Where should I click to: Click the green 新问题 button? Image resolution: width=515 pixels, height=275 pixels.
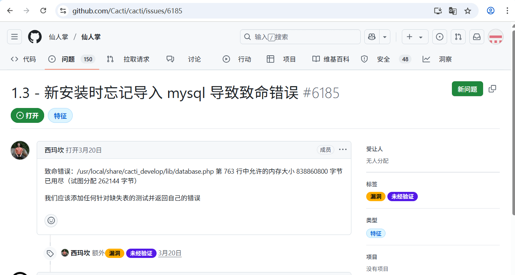click(x=468, y=89)
